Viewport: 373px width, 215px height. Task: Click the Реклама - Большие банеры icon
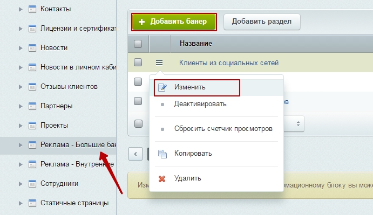(x=32, y=145)
